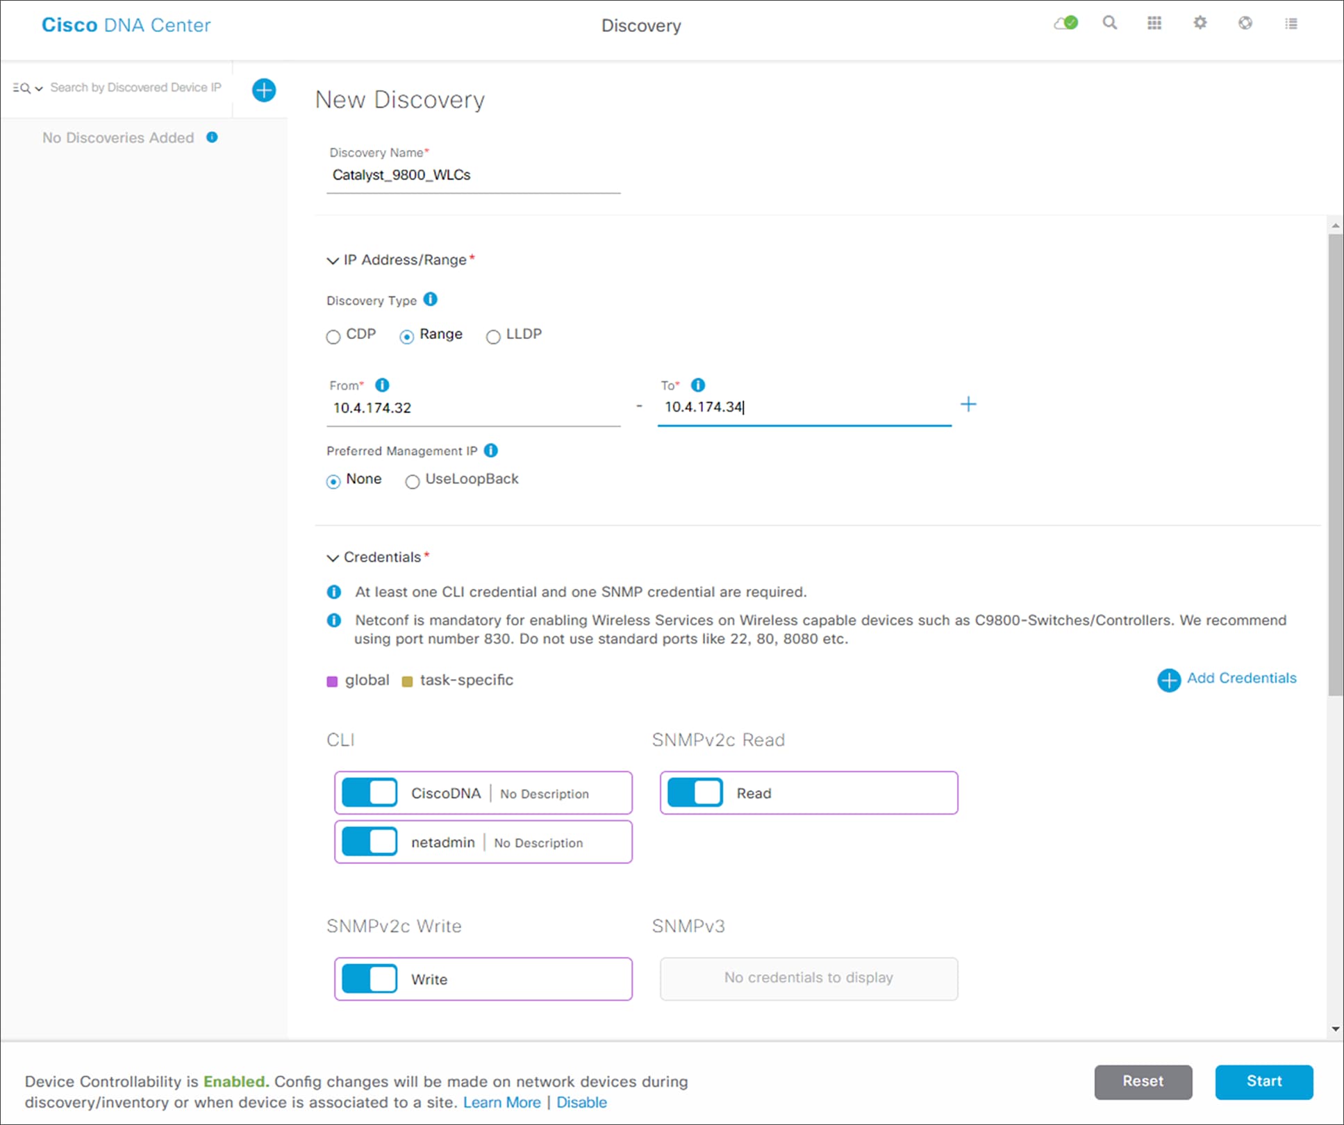Add another IP range with plus sign
Image resolution: width=1344 pixels, height=1125 pixels.
968,404
